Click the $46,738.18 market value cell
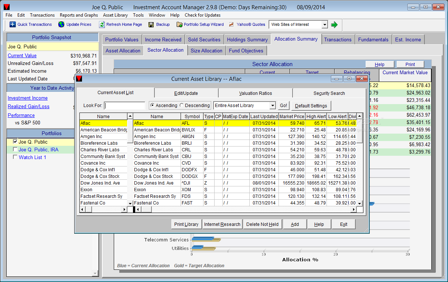The height and width of the screenshot is (282, 448). 405,107
